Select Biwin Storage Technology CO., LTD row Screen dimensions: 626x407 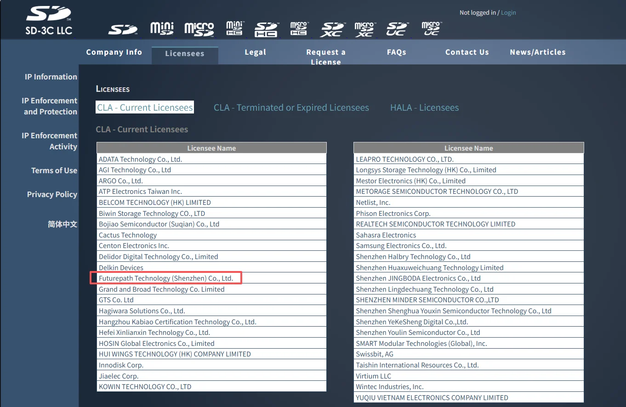point(211,213)
